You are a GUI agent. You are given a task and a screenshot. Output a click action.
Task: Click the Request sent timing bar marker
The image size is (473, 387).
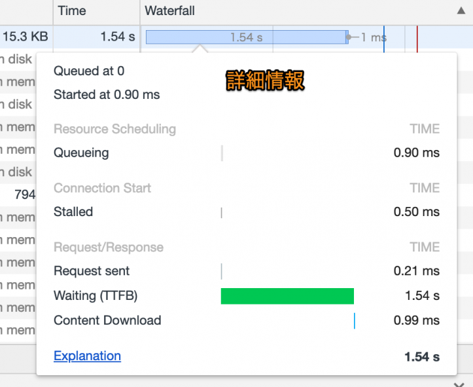tap(222, 271)
